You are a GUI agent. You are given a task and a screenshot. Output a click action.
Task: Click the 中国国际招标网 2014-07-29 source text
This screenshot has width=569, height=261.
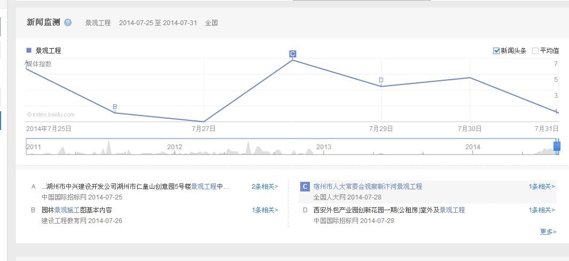pyautogui.click(x=354, y=221)
